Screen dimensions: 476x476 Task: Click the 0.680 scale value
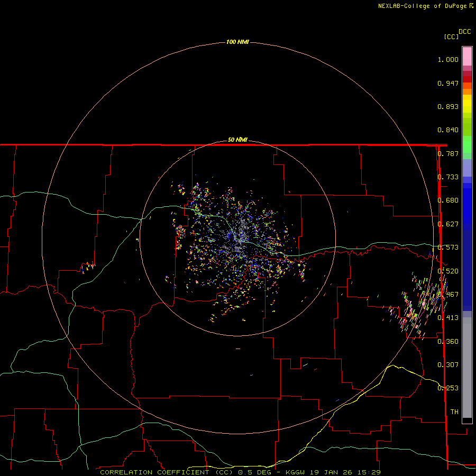[448, 200]
